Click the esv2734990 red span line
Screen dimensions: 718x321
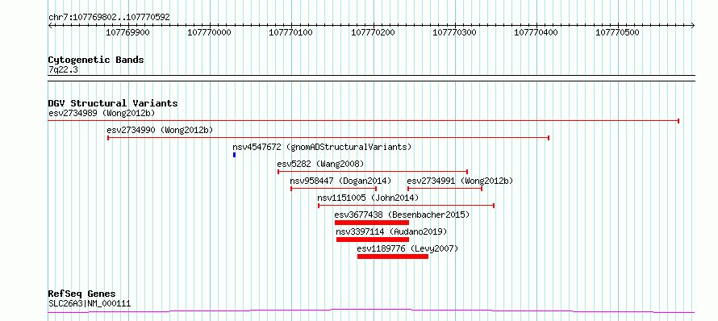pyautogui.click(x=328, y=138)
